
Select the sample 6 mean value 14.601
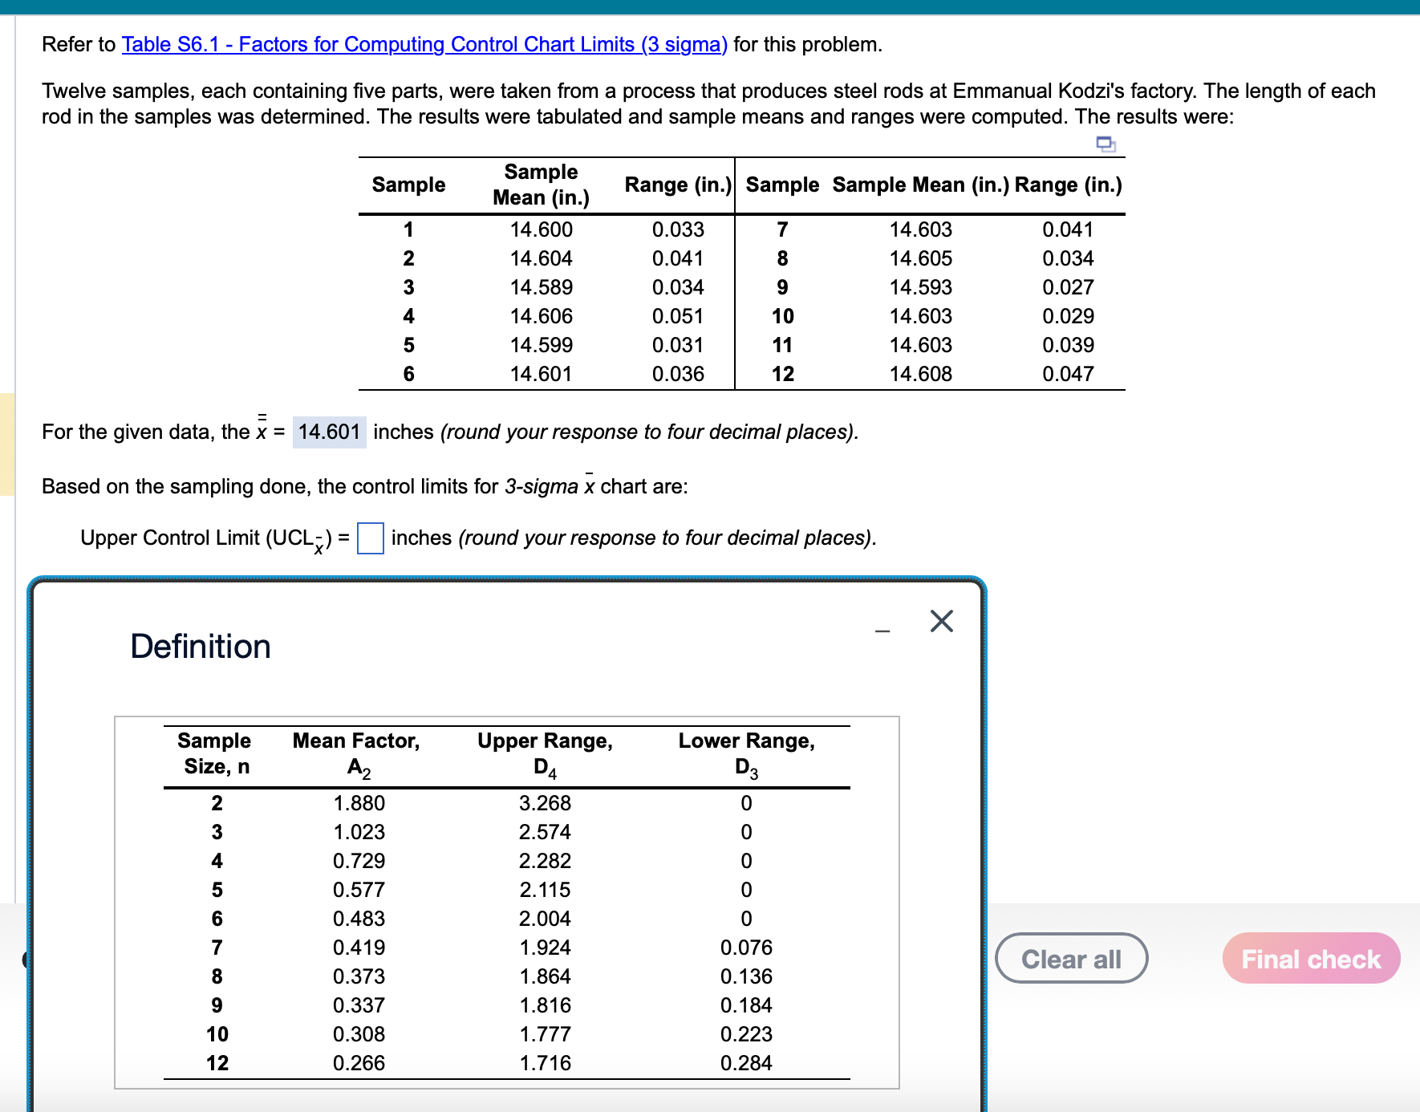click(542, 374)
